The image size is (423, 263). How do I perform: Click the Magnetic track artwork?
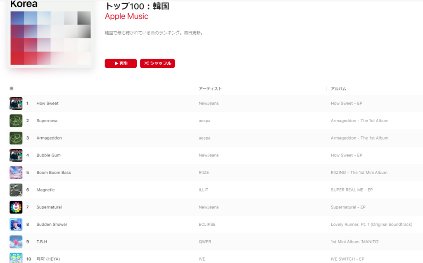16,190
